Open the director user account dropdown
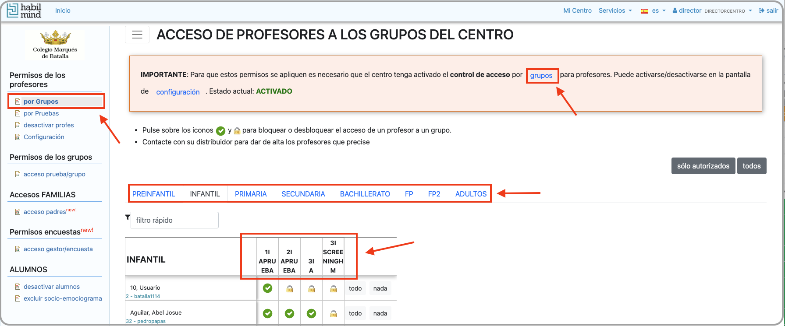This screenshot has width=785, height=326. click(712, 11)
